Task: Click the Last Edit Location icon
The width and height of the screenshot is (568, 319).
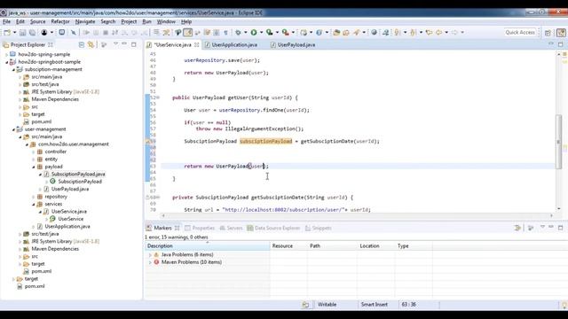Action: 430,33
